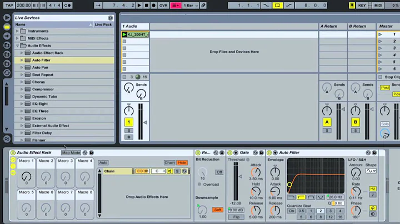
Task: Open the LFO Shape waveform dropdown
Action: [371, 171]
